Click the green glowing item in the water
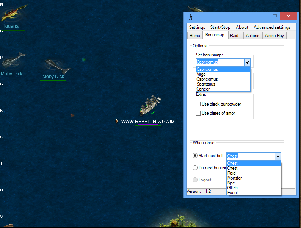The image size is (301, 228). point(83,59)
